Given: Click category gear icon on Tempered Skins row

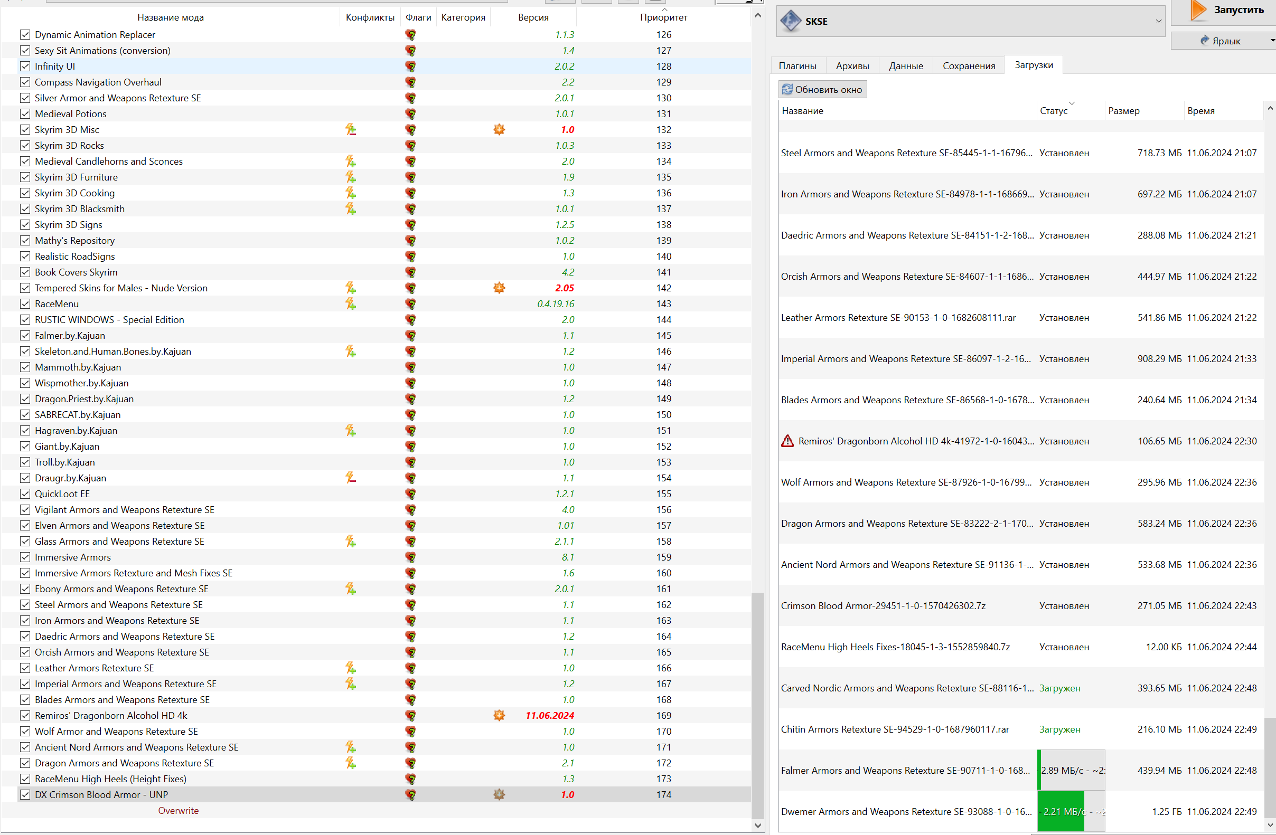Looking at the screenshot, I should pyautogui.click(x=499, y=288).
